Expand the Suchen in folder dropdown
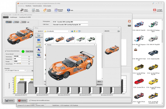Screen dimensions: 166x109 click(69, 31)
